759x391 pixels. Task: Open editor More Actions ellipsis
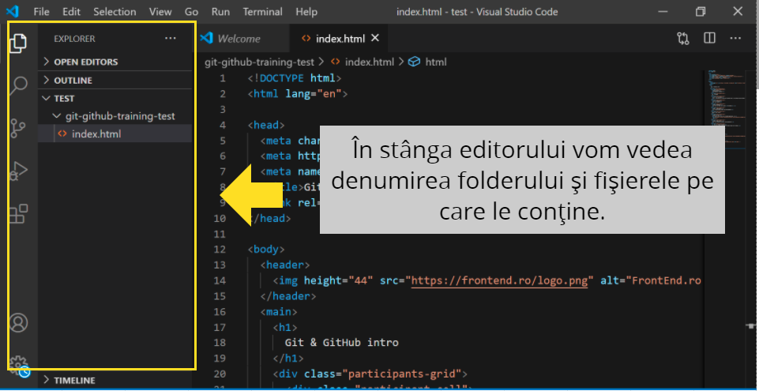coord(735,38)
